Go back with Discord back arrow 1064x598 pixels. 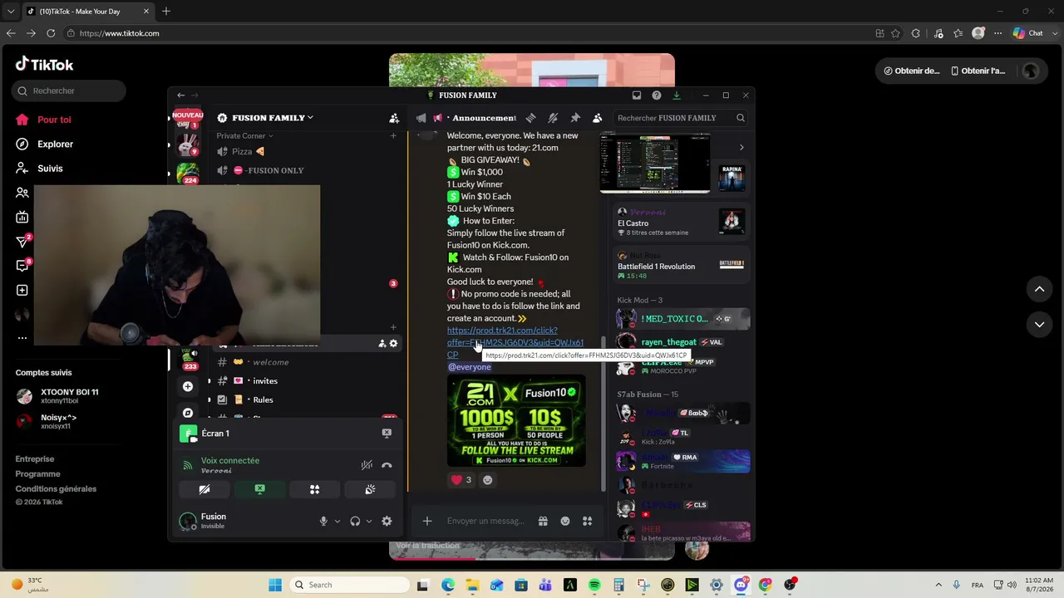tap(180, 96)
